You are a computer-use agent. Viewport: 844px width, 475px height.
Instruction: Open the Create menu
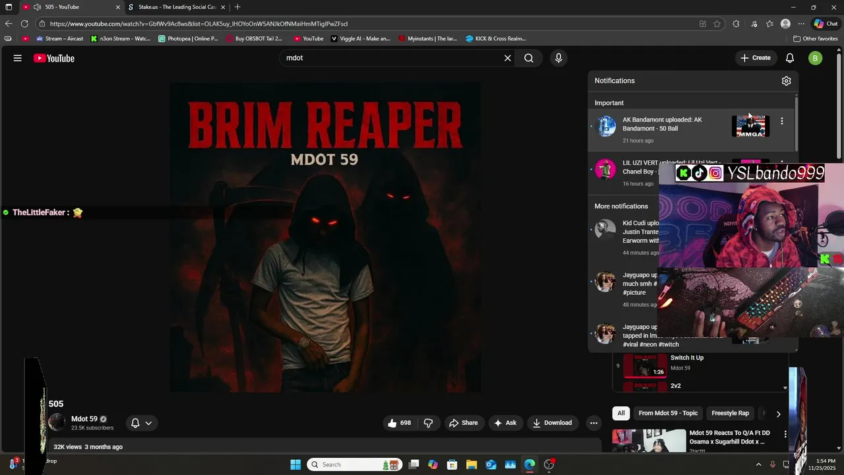click(x=755, y=58)
